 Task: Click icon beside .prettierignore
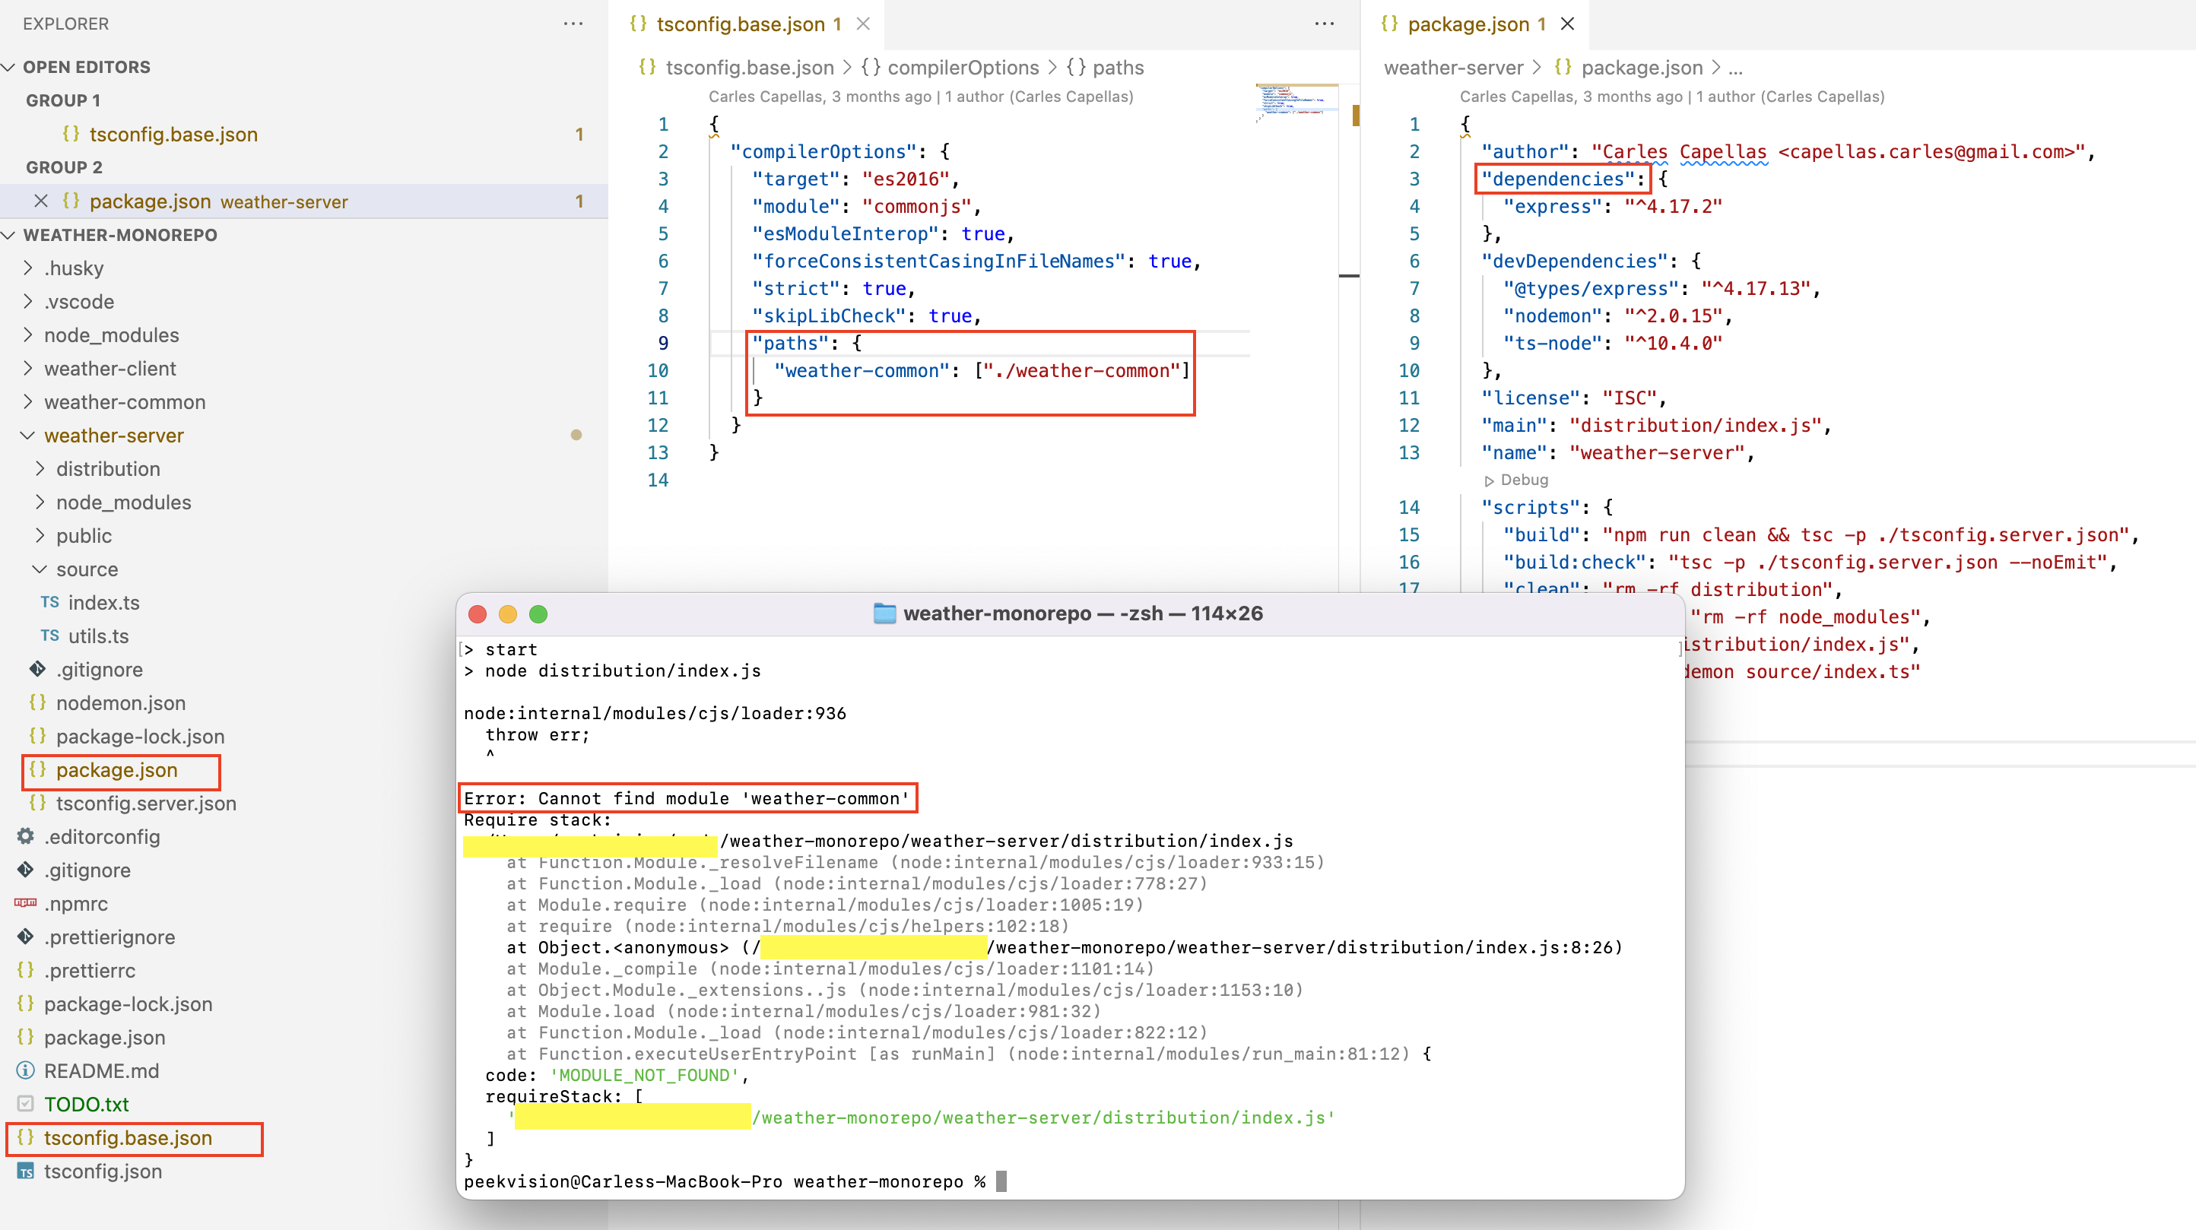[26, 937]
